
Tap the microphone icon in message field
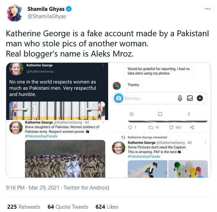coord(180,98)
